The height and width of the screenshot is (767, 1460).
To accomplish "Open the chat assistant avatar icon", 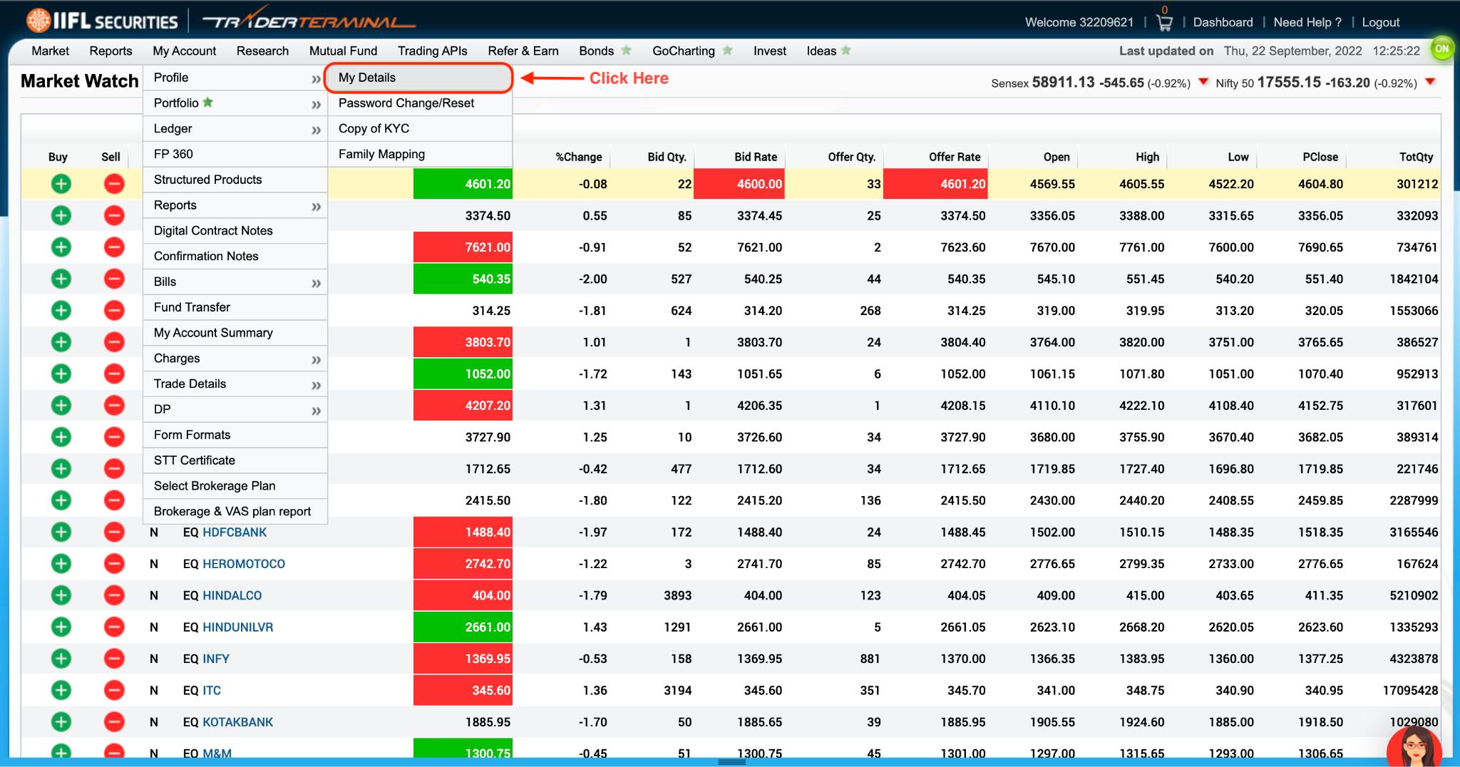I will pyautogui.click(x=1414, y=748).
